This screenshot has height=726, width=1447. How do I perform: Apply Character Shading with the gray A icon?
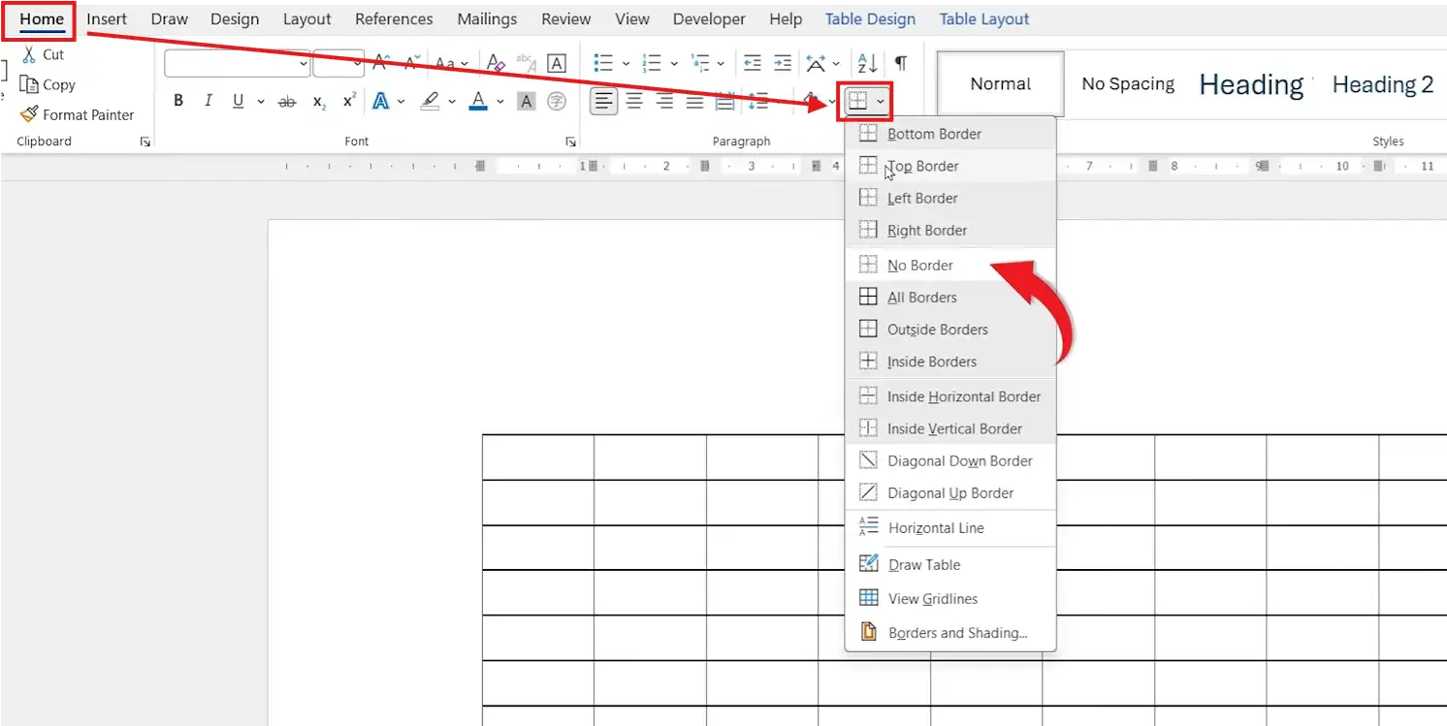(526, 101)
